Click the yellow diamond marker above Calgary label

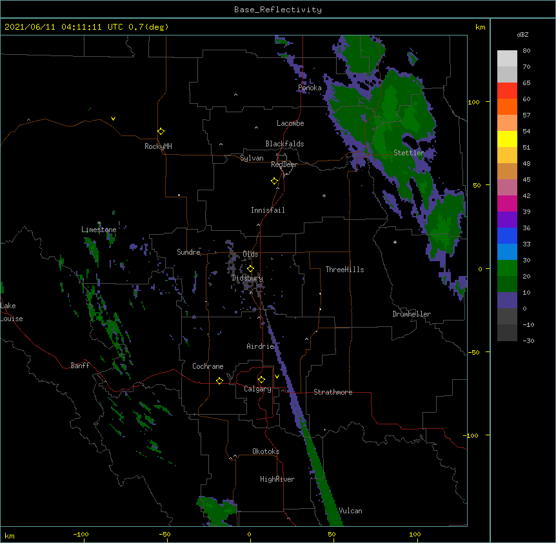tap(262, 380)
